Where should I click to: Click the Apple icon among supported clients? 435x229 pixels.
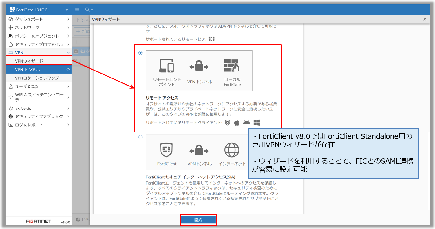pyautogui.click(x=236, y=123)
